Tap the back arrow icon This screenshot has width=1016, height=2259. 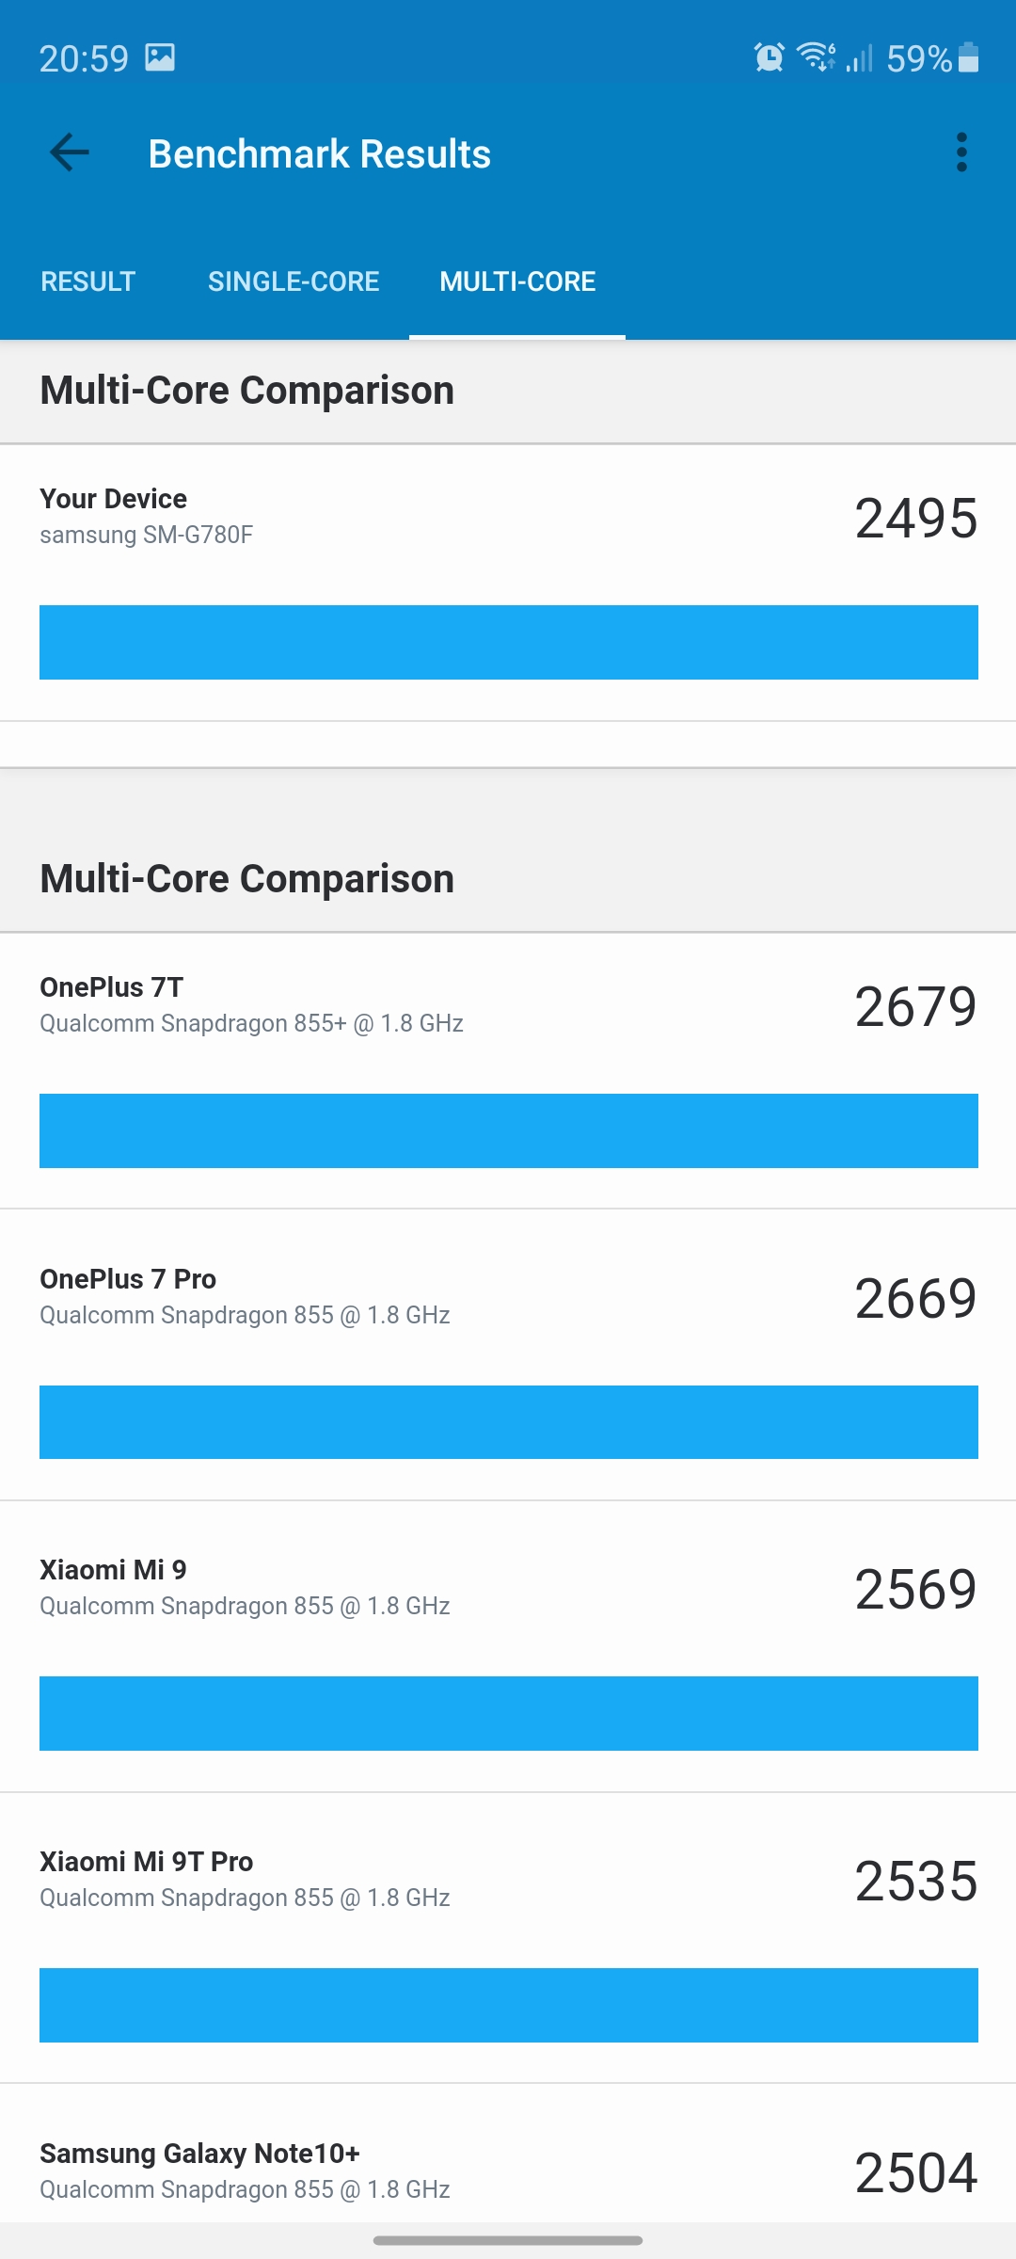coord(70,152)
